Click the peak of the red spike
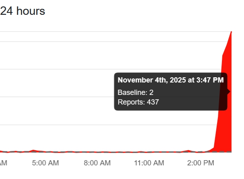The image size is (244, 179). tap(231, 32)
